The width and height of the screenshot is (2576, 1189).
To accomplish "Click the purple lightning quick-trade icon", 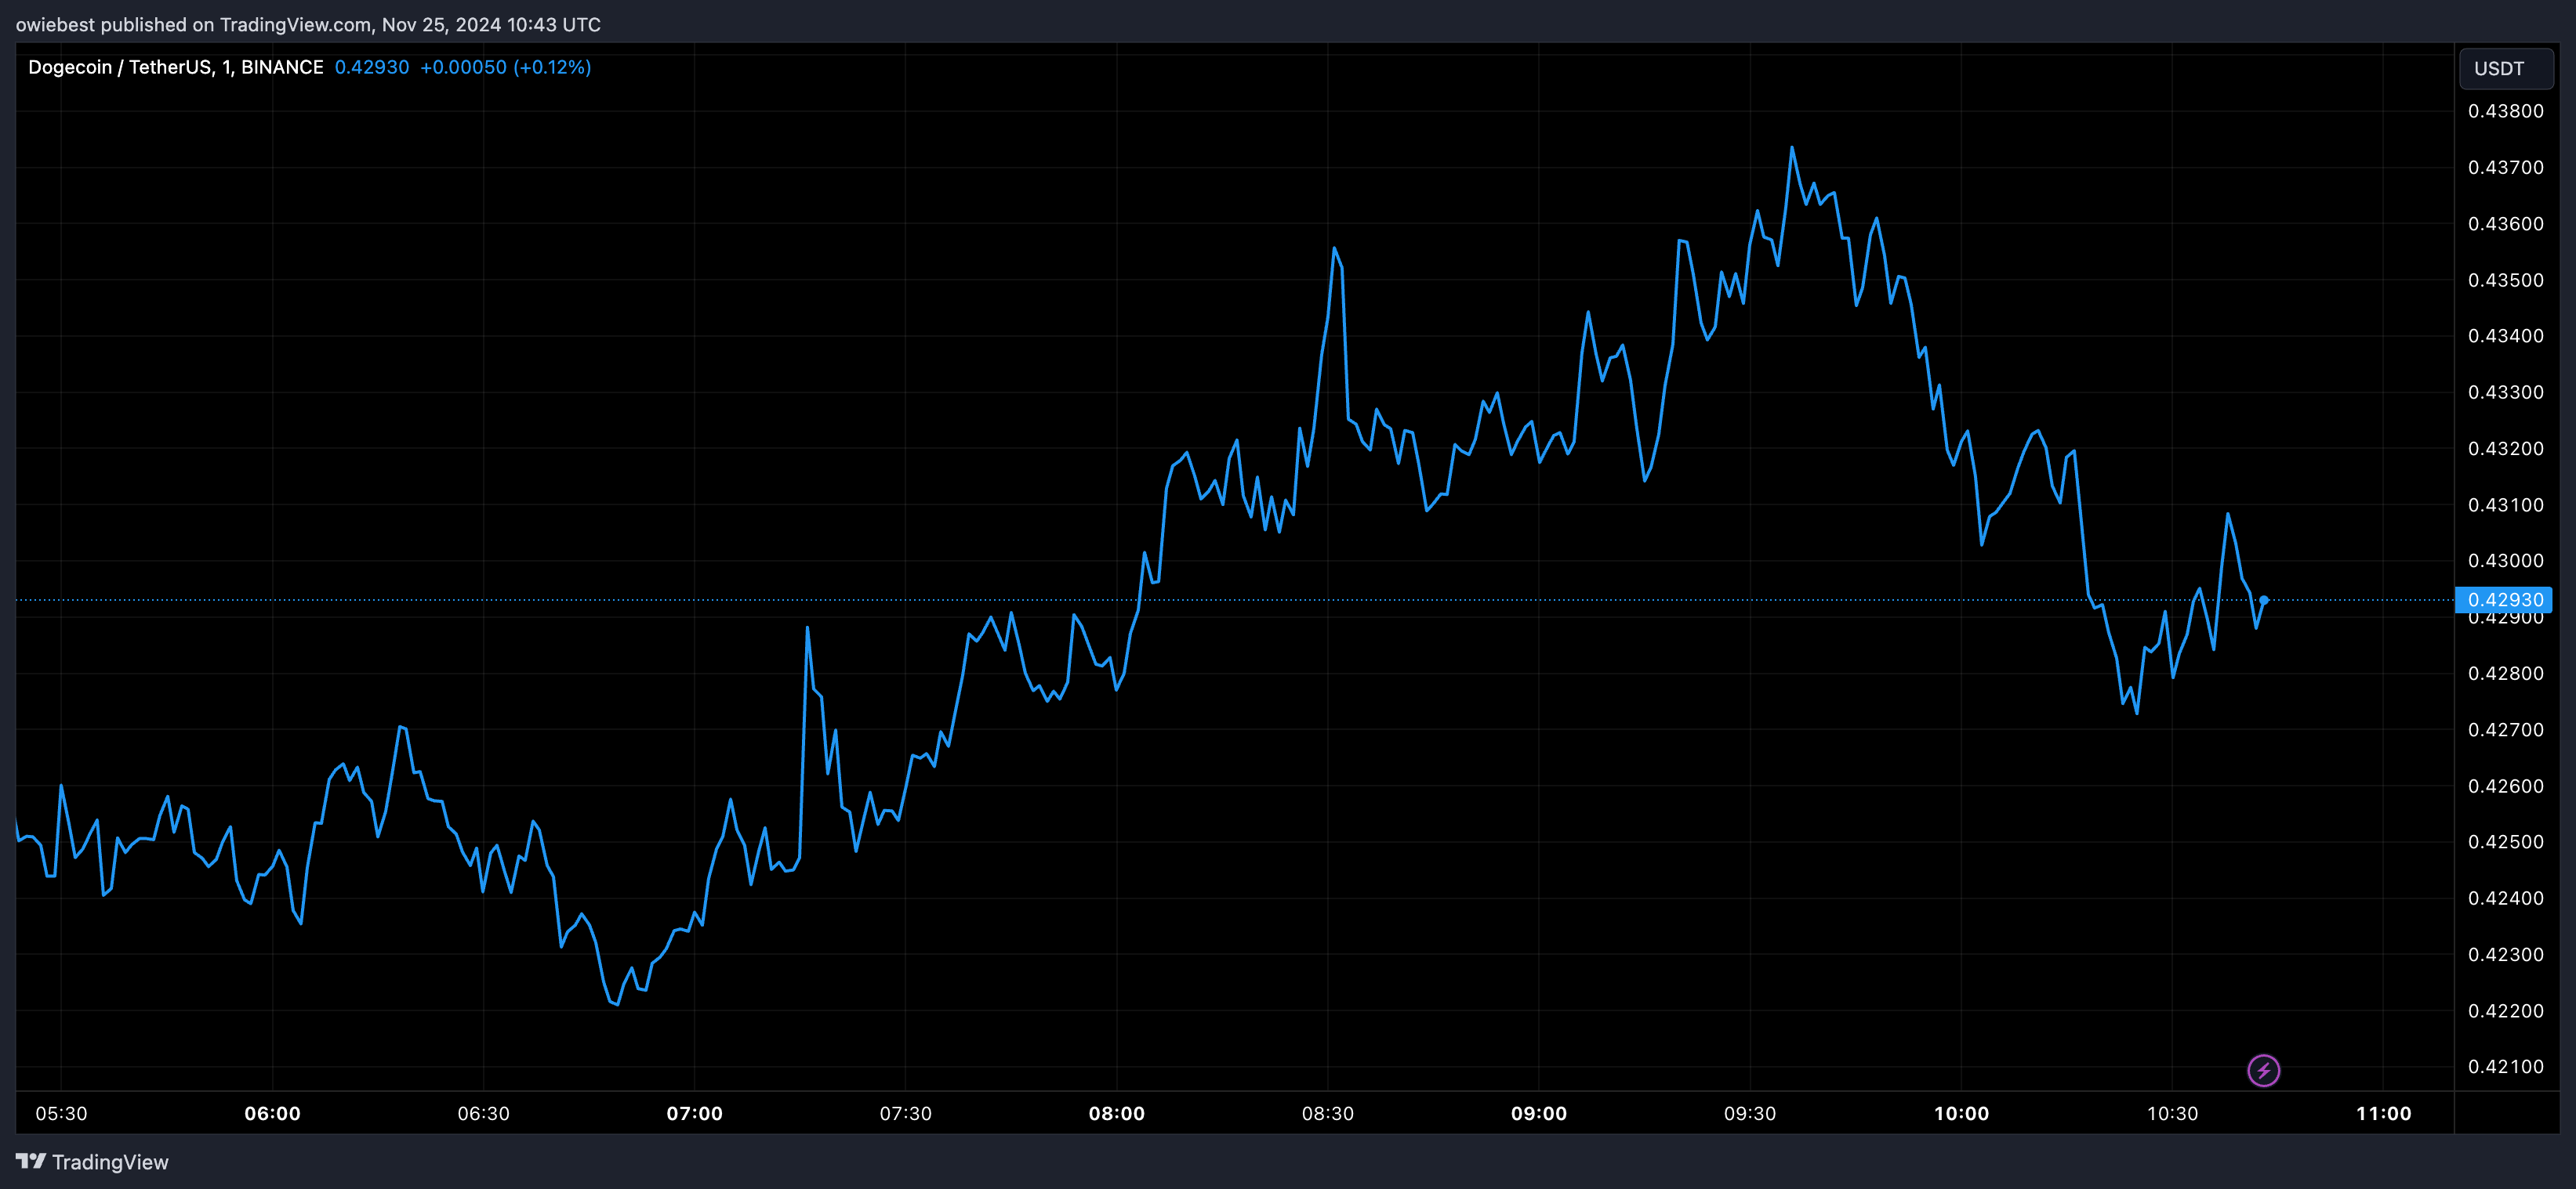I will tap(2264, 1071).
